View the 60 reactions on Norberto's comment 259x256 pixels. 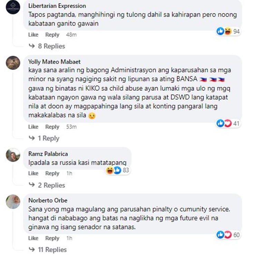(229, 235)
